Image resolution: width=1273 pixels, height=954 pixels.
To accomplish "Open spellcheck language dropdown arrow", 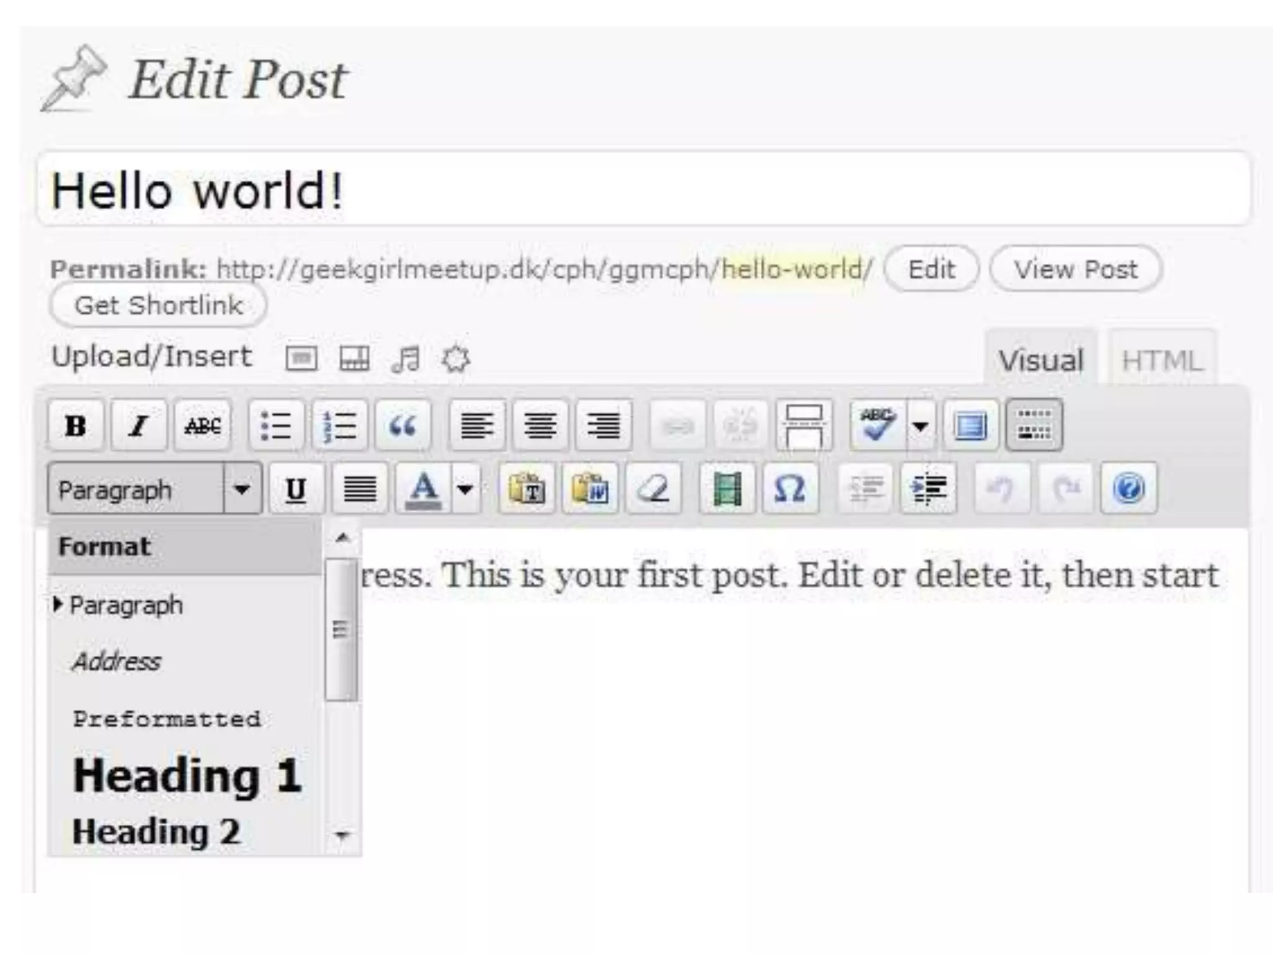I will pyautogui.click(x=921, y=426).
